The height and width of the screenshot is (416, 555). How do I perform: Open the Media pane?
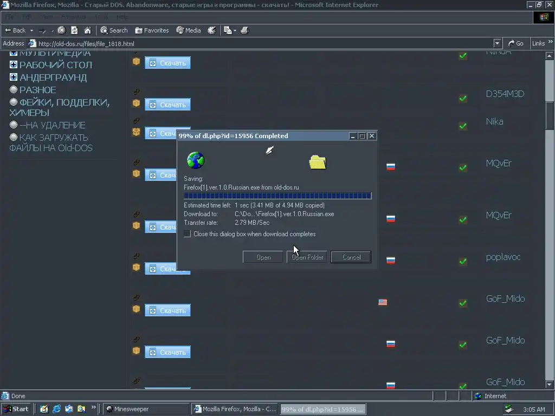[189, 30]
